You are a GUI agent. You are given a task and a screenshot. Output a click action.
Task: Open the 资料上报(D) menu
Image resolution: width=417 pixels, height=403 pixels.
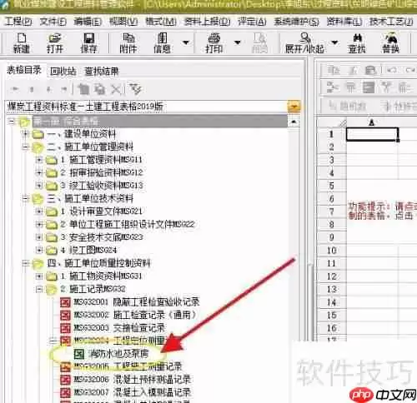pos(208,22)
